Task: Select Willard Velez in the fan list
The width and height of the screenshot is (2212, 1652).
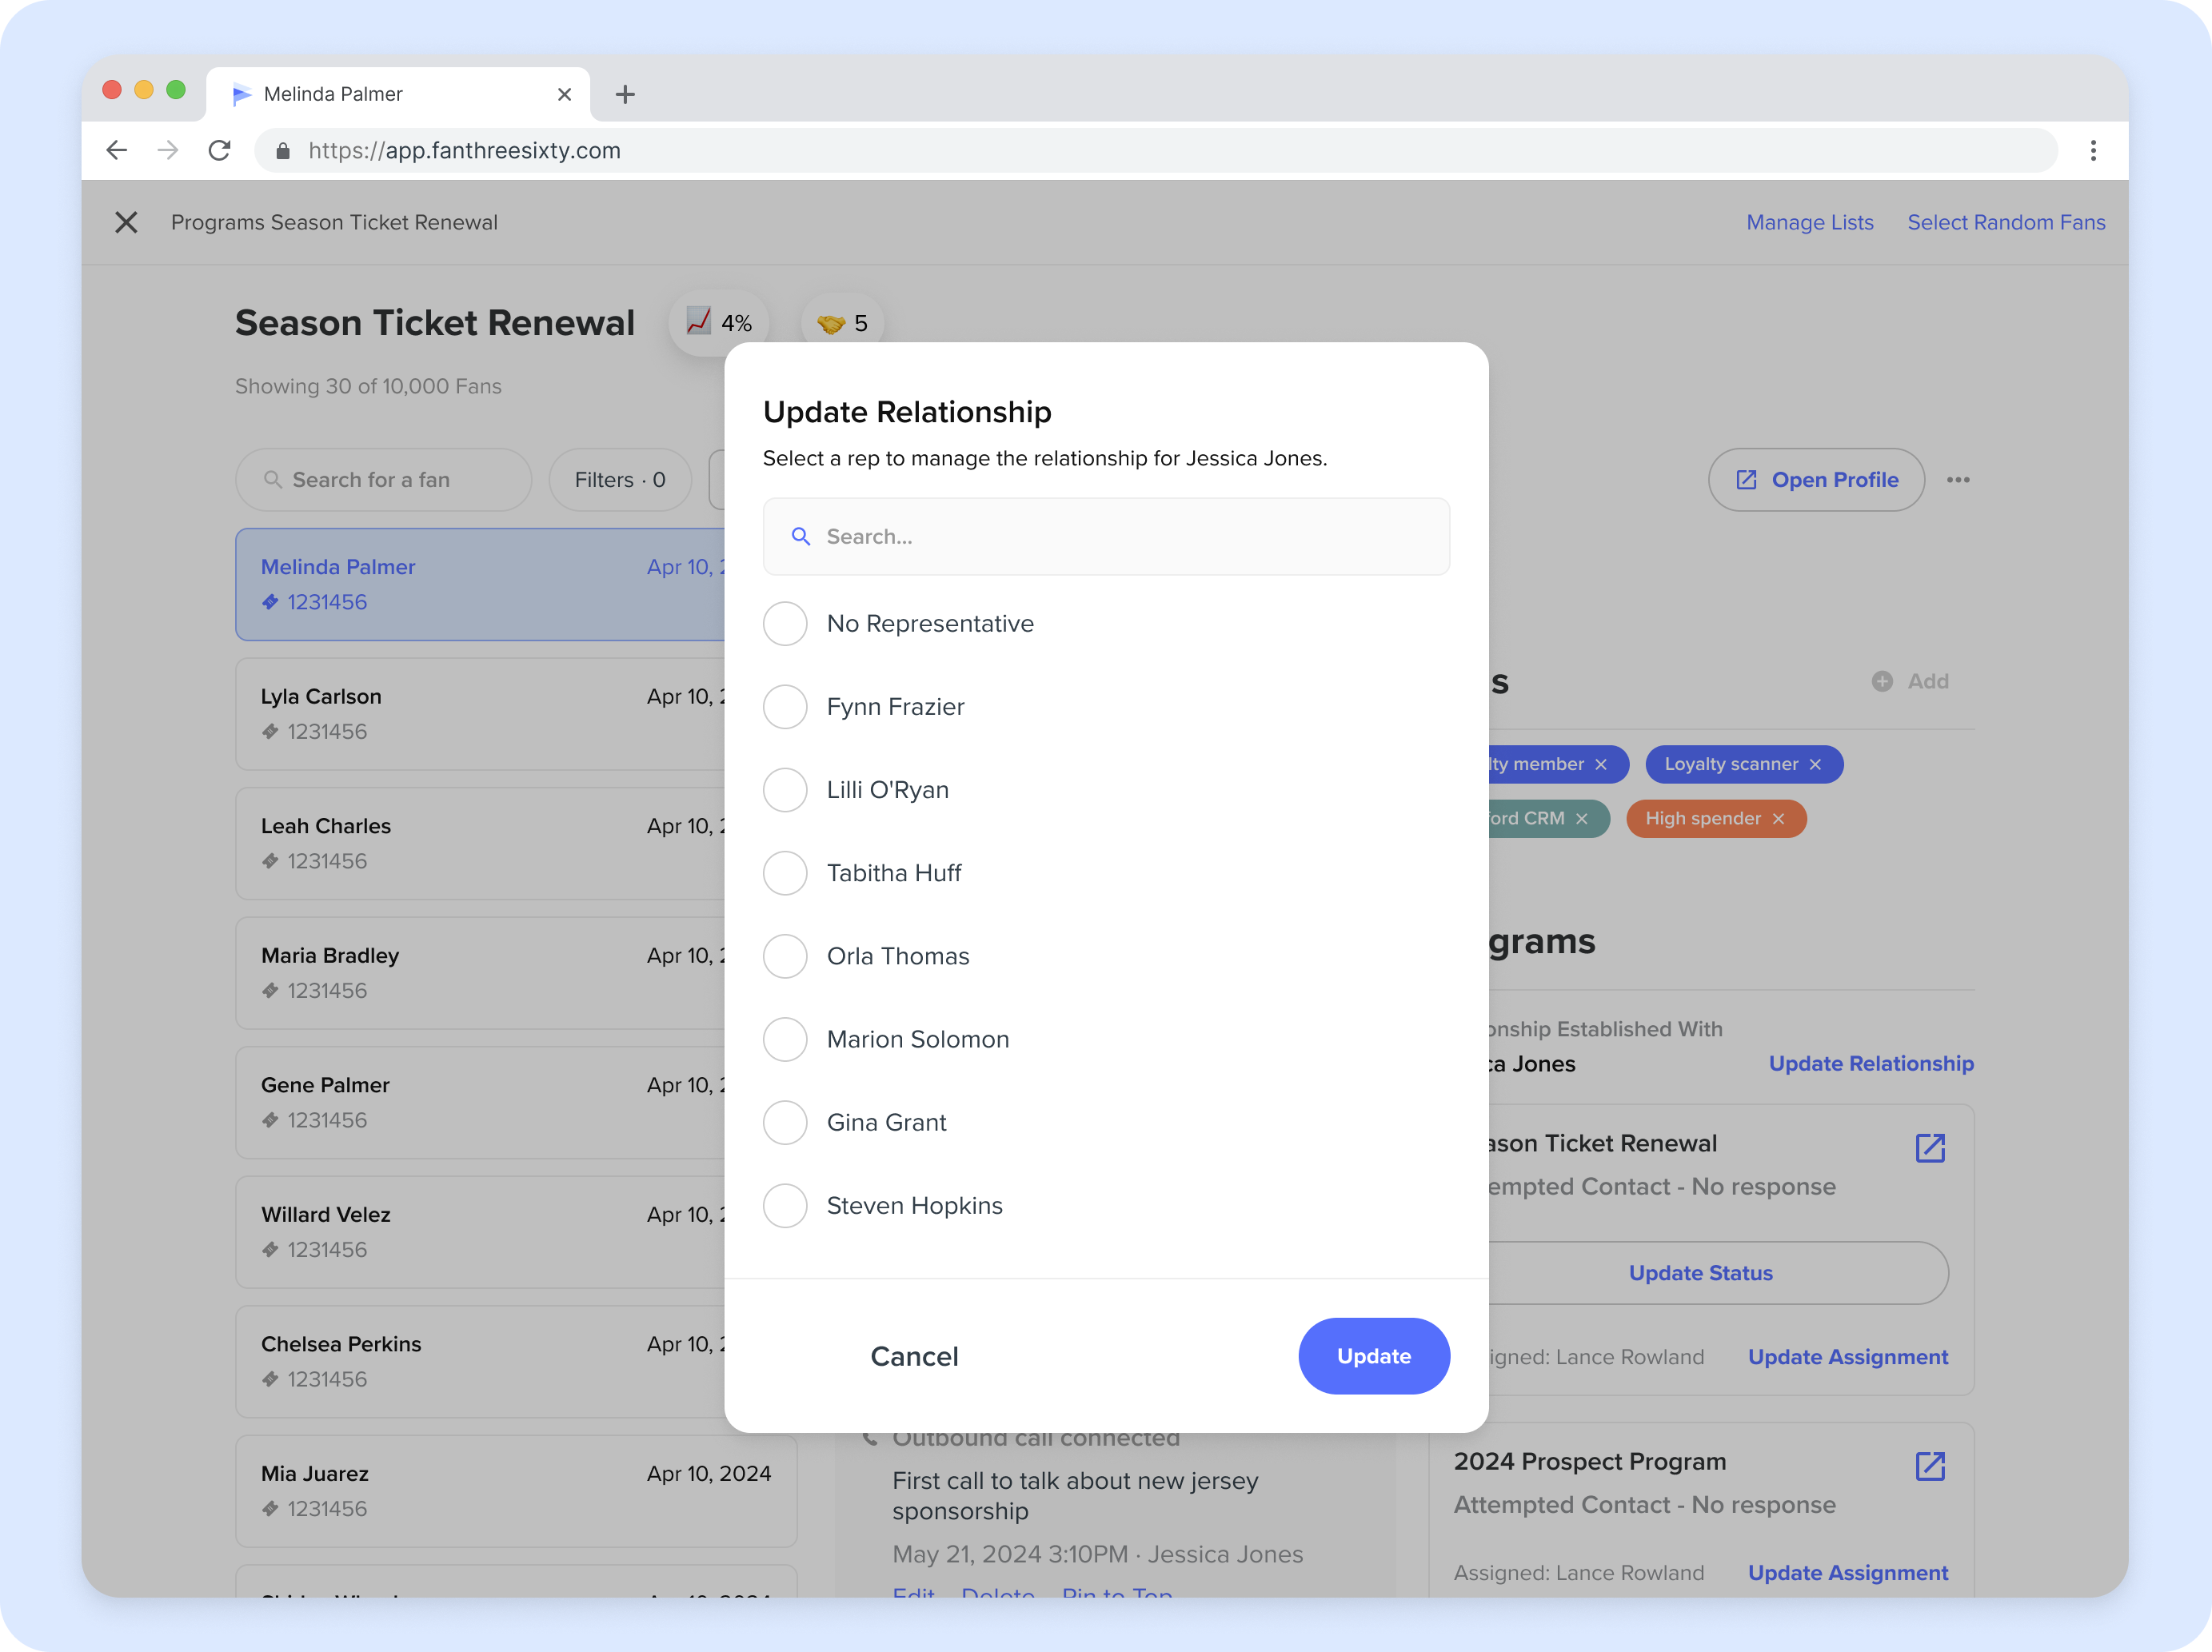Action: pos(480,1232)
